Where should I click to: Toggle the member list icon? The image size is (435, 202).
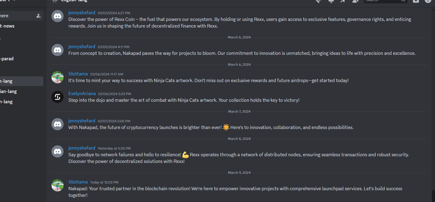(x=355, y=1)
